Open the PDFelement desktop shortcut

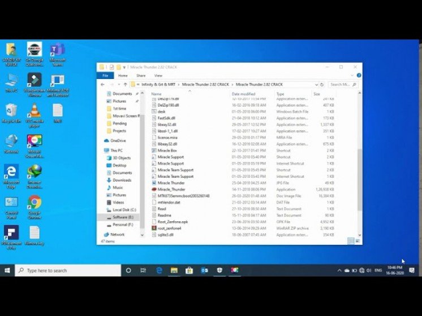click(11, 238)
